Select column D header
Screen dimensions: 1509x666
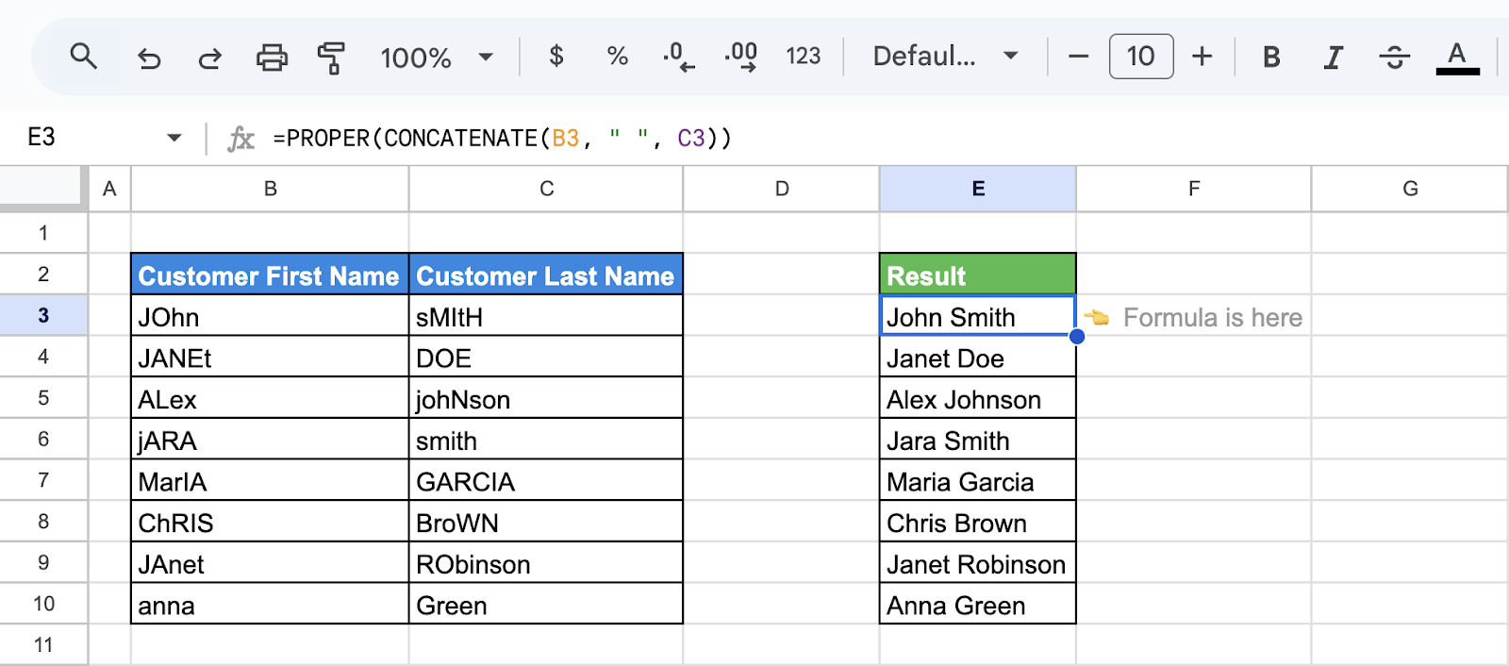click(781, 189)
